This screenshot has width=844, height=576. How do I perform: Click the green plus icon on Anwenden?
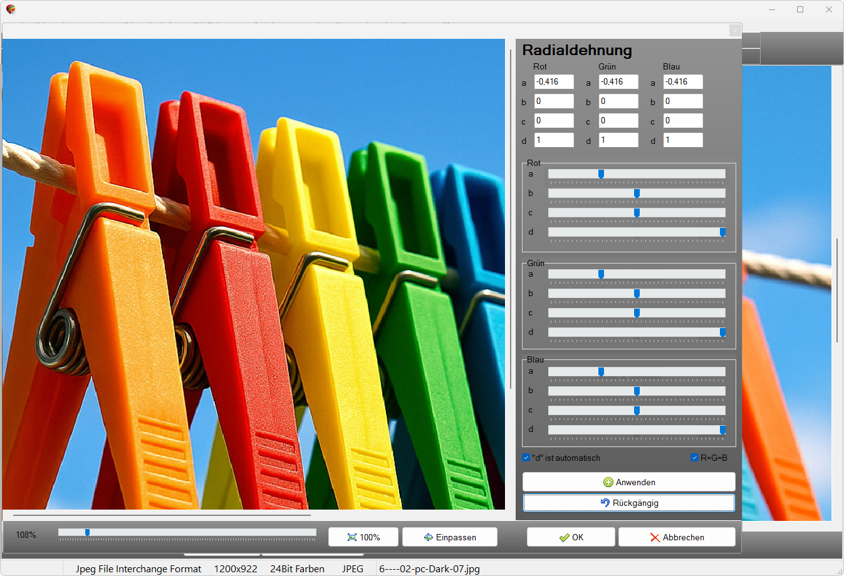pos(608,482)
